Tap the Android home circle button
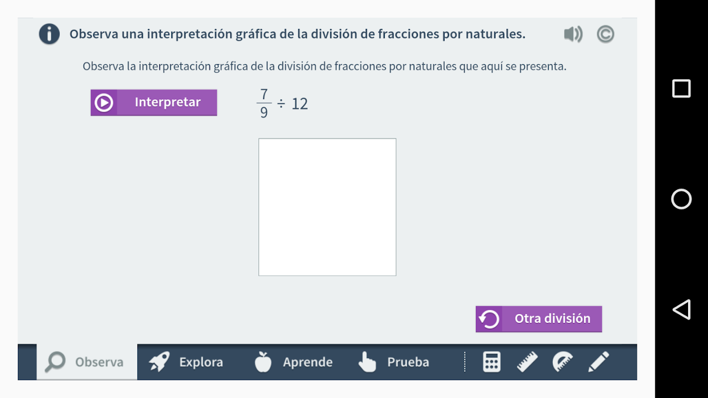 click(681, 199)
